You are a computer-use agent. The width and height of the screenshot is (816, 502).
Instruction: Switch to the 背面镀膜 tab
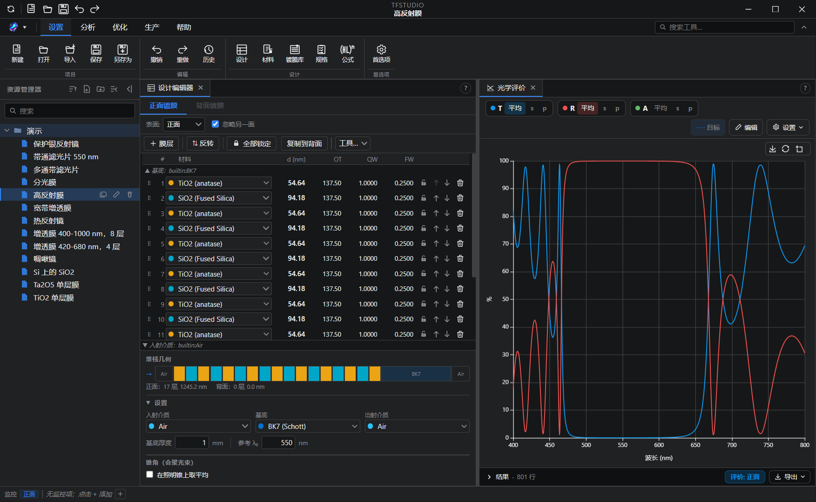pos(210,106)
